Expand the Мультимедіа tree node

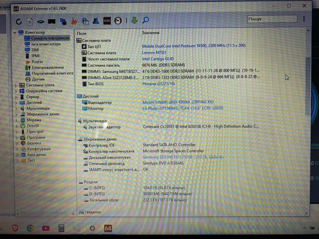(17, 109)
